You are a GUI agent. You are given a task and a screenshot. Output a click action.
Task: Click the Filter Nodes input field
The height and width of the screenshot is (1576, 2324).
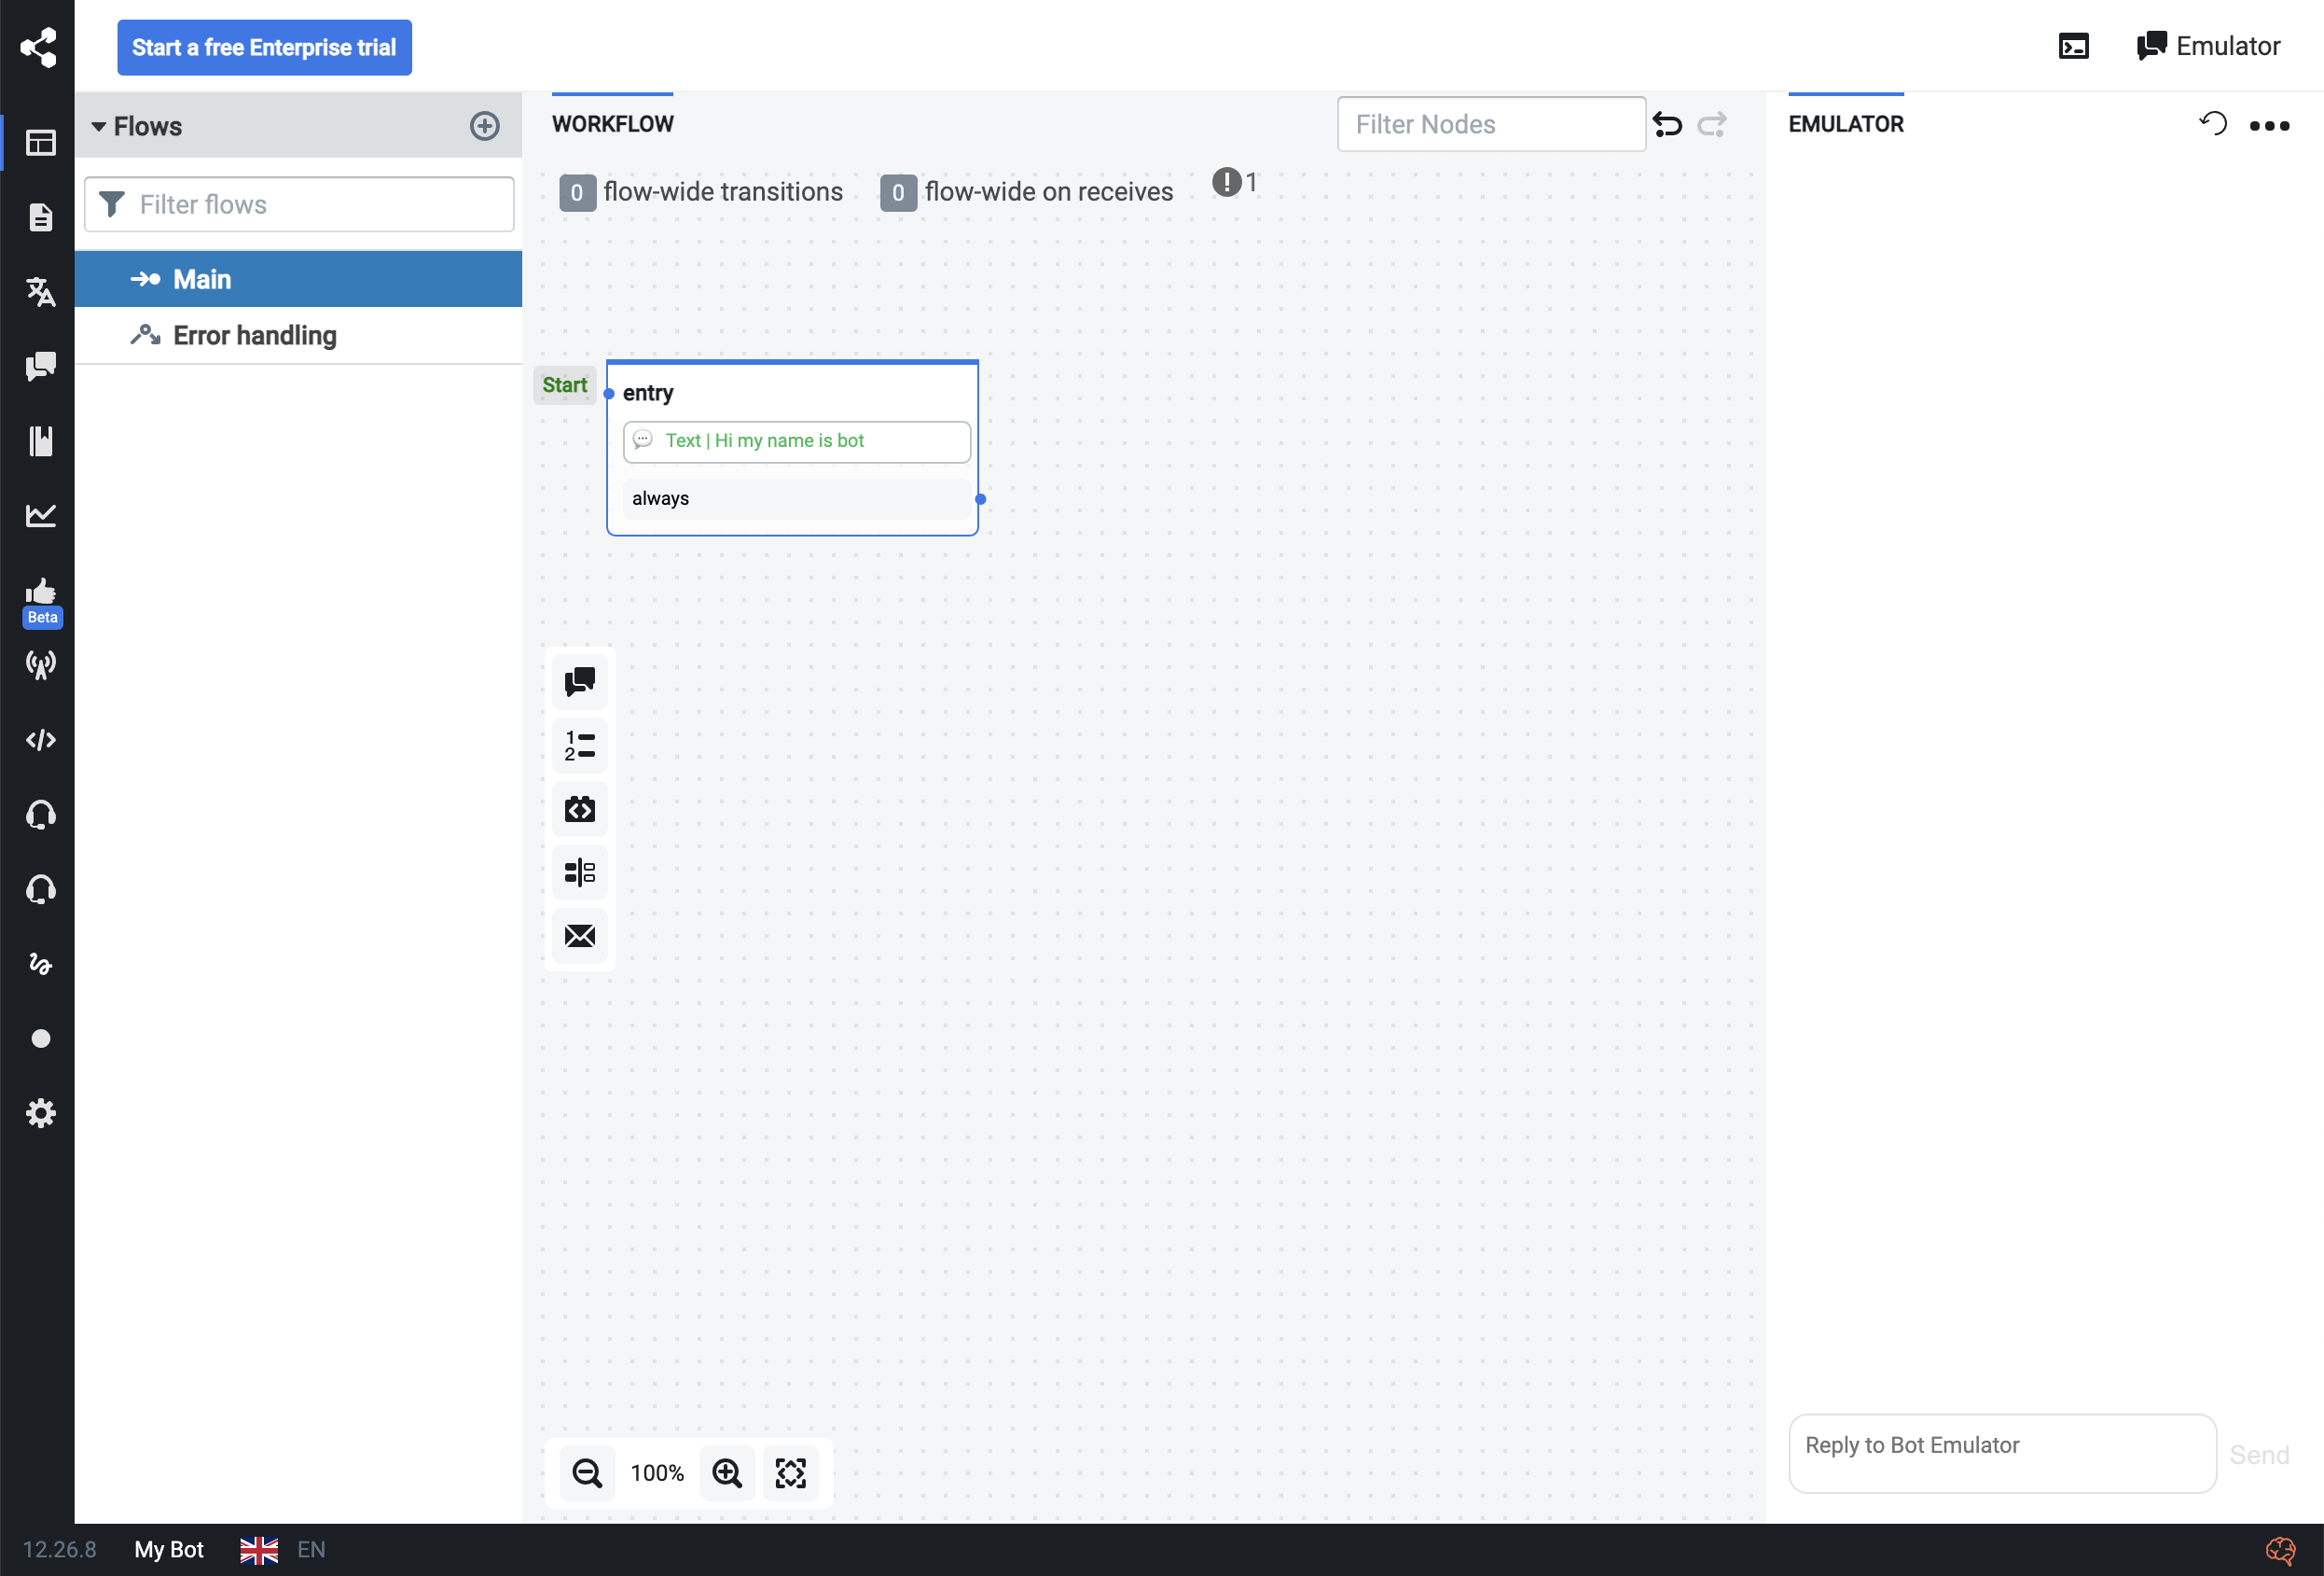click(1490, 124)
